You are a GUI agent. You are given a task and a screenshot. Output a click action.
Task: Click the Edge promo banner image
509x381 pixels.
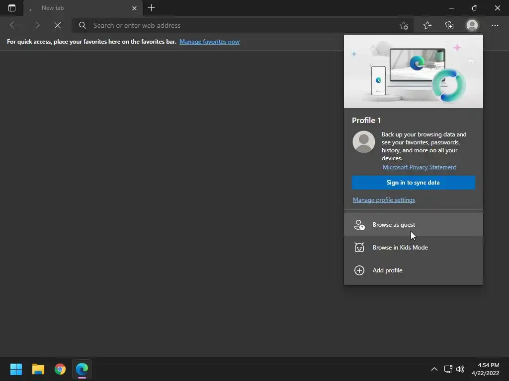[x=413, y=71]
